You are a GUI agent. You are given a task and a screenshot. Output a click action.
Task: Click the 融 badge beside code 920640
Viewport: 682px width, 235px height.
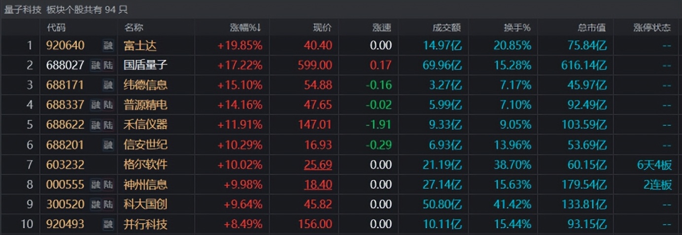[108, 46]
